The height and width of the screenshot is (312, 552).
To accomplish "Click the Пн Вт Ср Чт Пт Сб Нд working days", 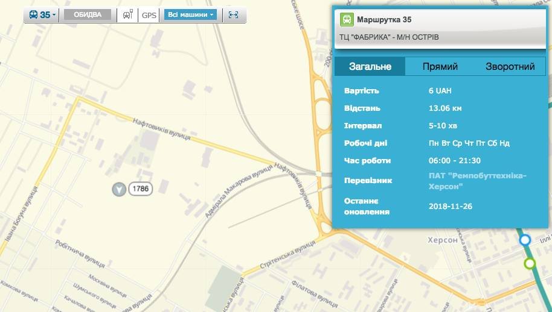I will 469,143.
